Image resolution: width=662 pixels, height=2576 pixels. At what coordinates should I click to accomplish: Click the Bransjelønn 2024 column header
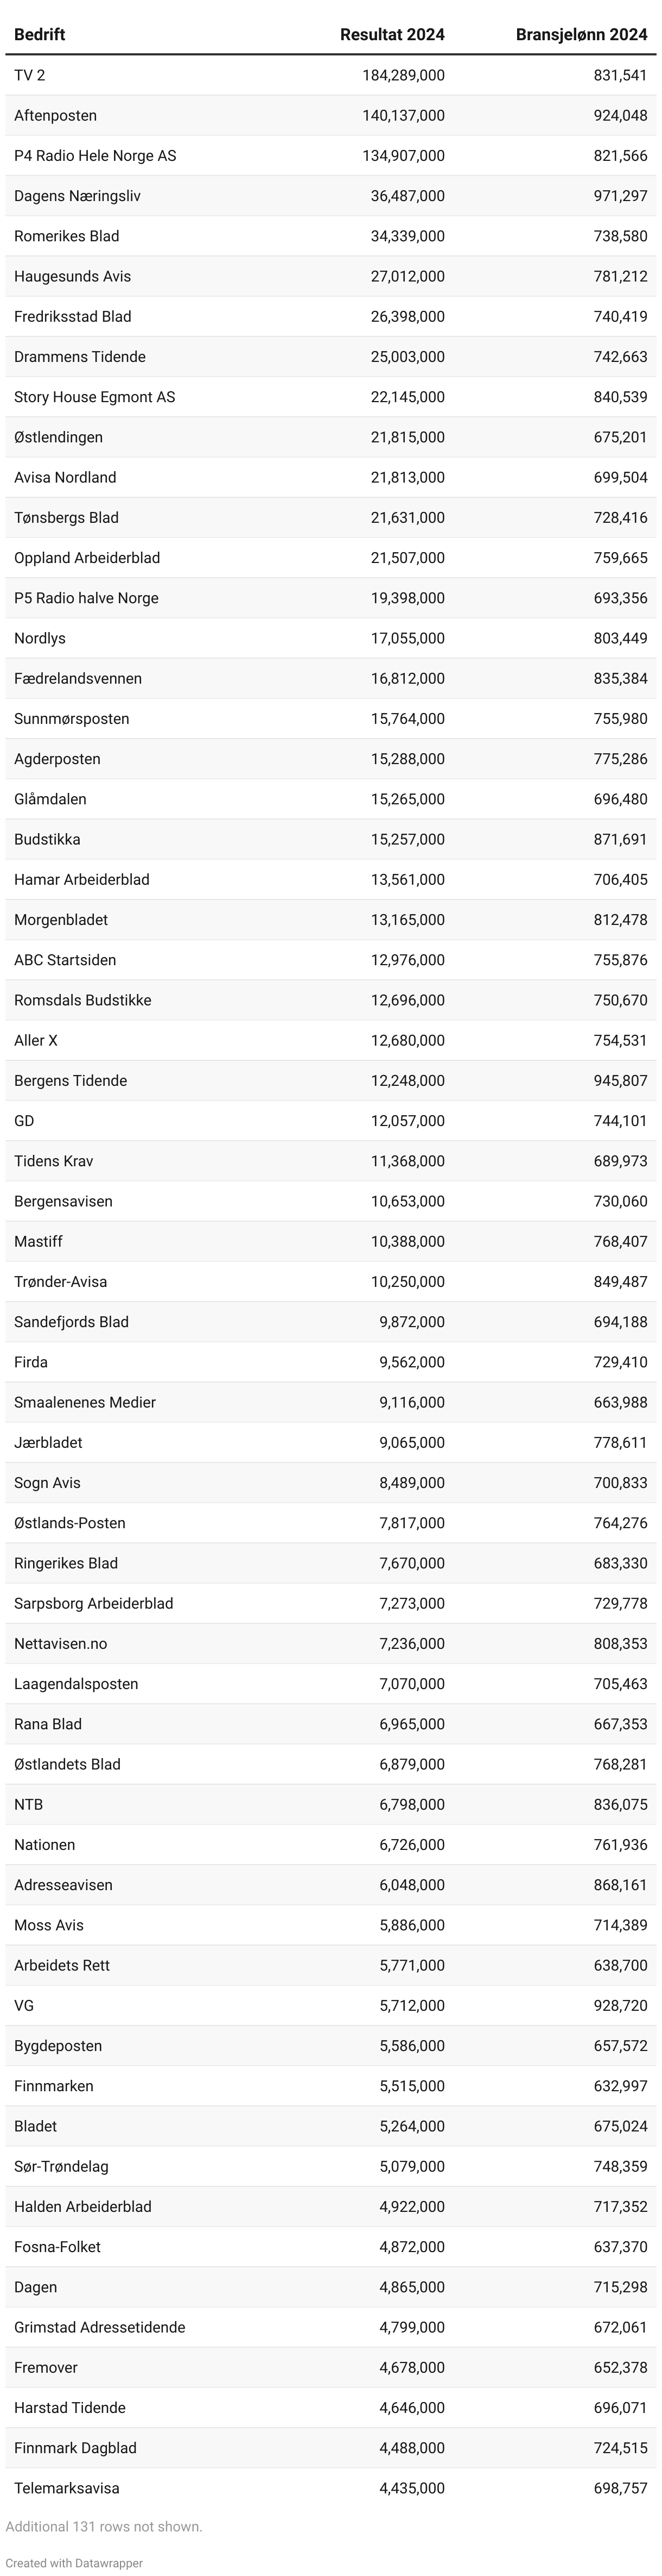[581, 35]
